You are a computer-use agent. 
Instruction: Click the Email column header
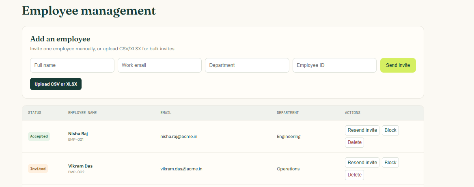[166, 113]
